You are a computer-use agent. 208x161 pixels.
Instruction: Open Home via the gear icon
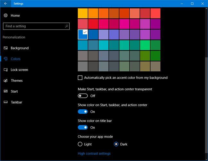click(5, 15)
